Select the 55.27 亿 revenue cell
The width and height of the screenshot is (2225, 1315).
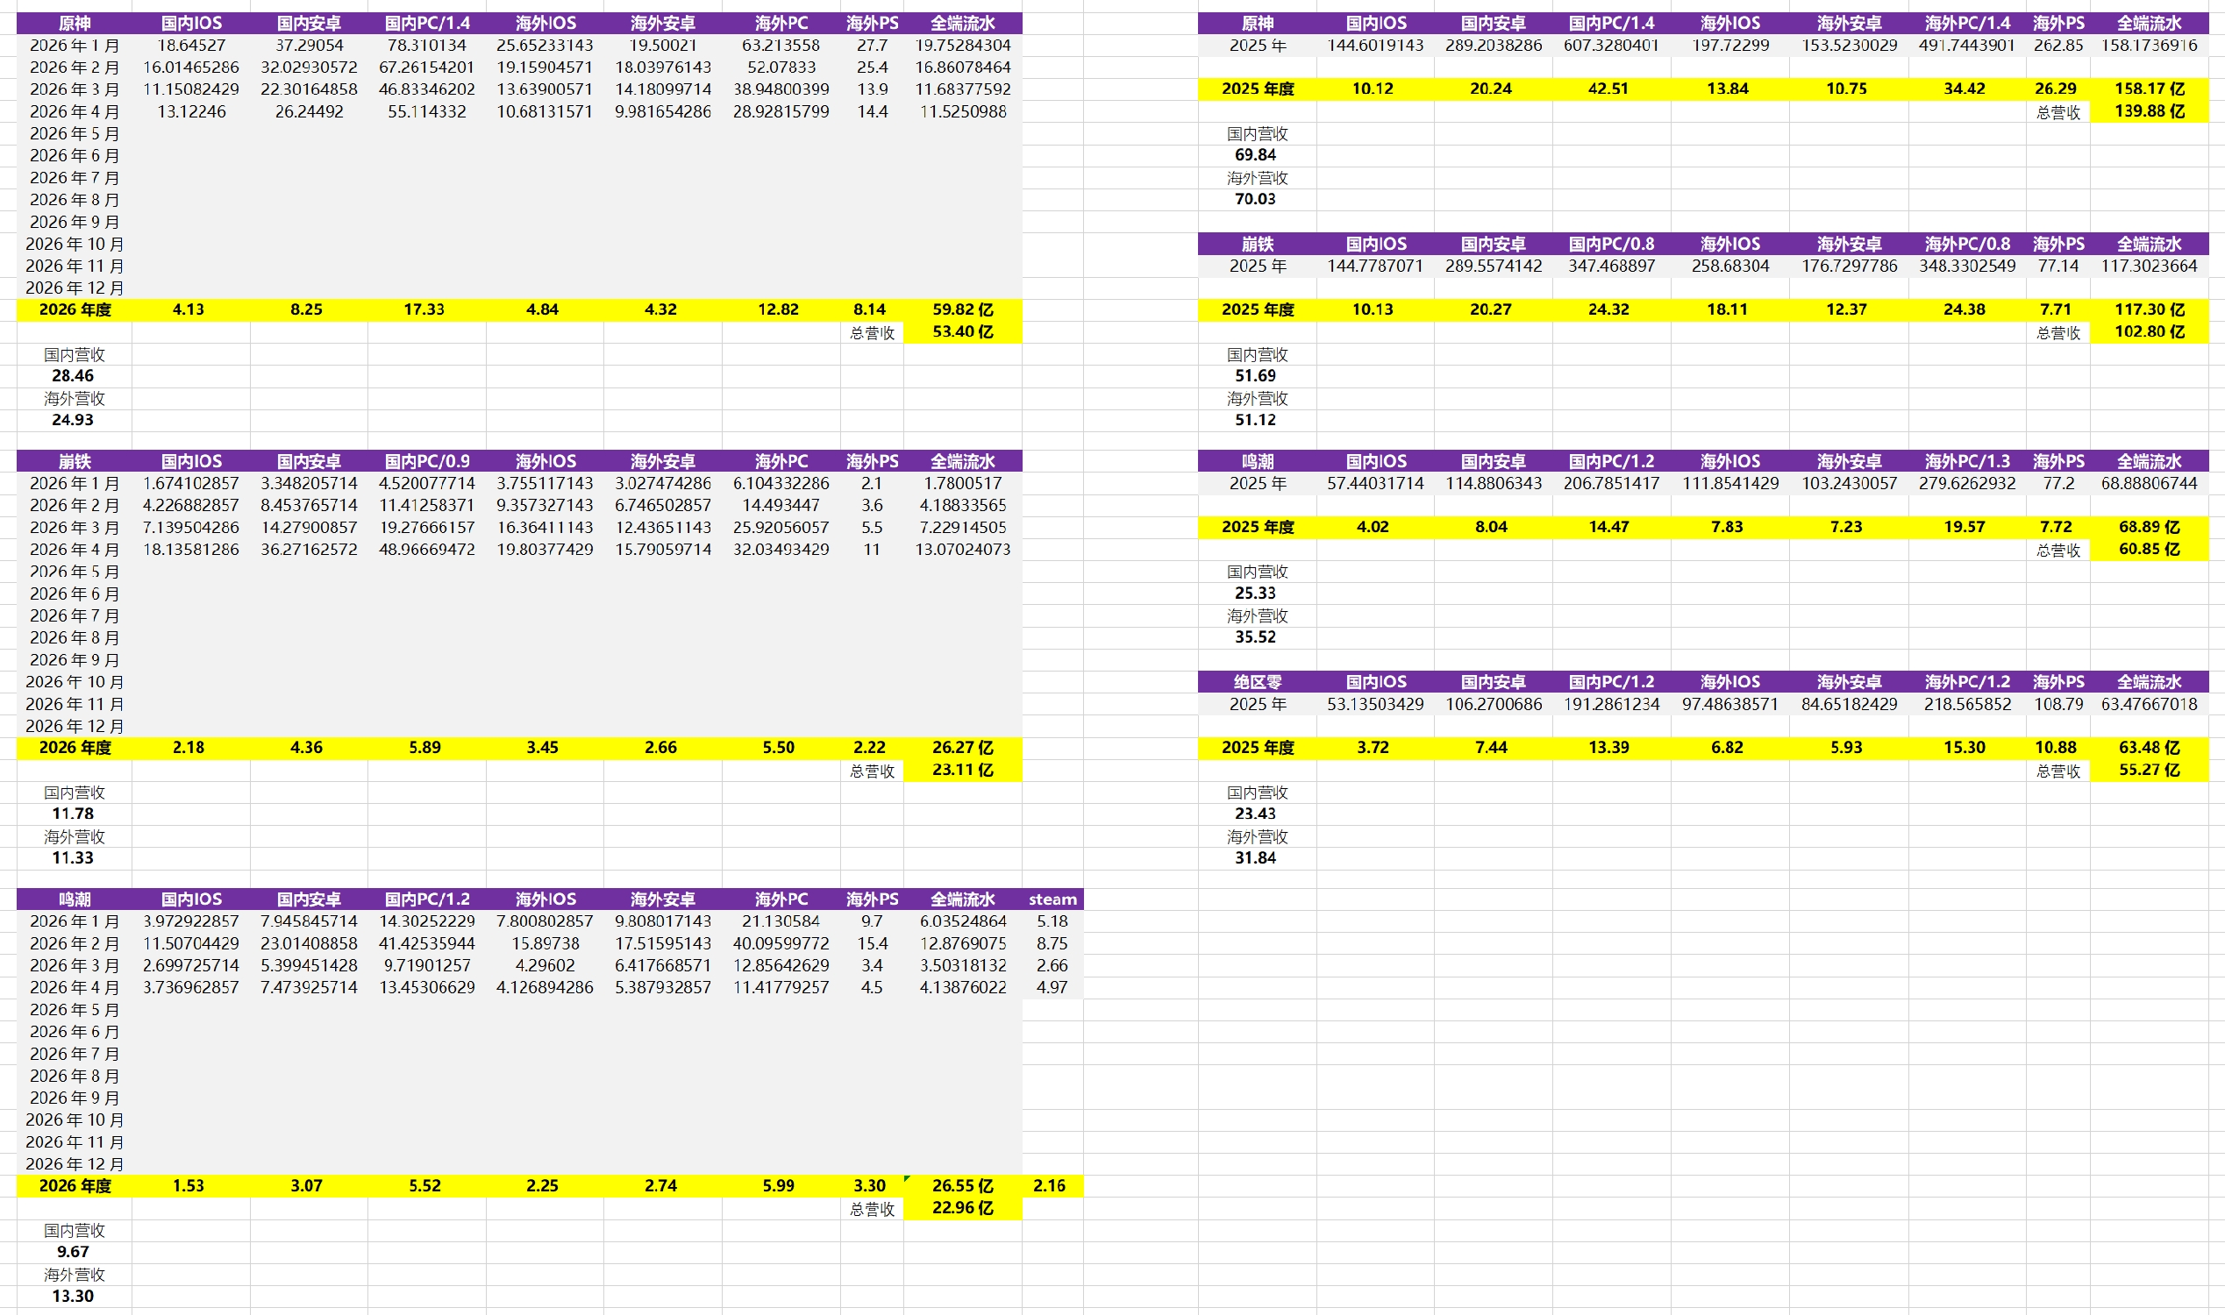coord(2150,770)
